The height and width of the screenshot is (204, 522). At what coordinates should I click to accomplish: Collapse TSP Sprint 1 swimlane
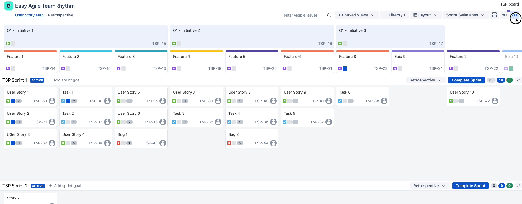(518, 80)
